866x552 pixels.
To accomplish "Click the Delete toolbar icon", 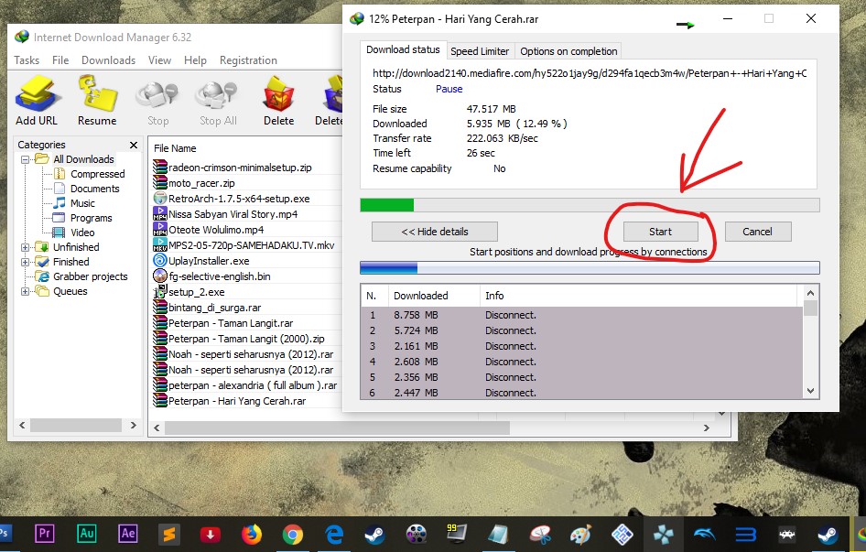I will 278,101.
